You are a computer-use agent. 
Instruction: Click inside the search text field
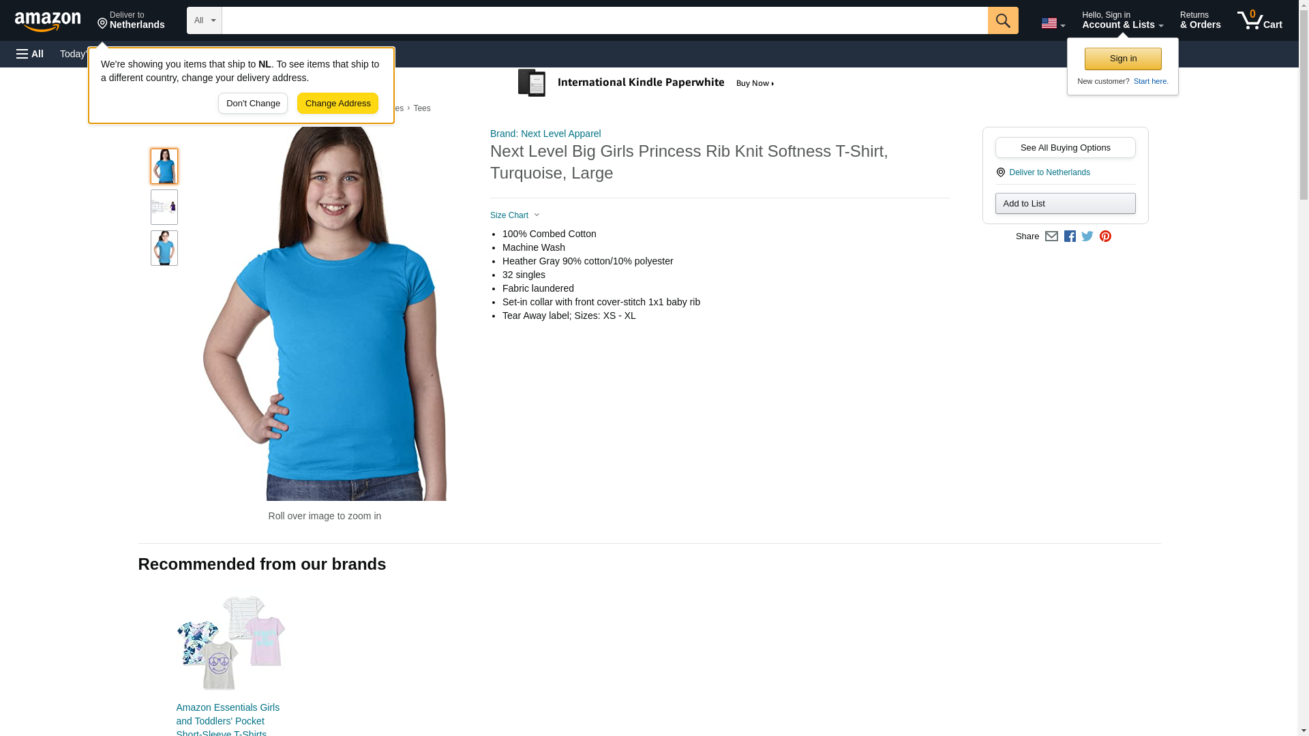coord(604,20)
